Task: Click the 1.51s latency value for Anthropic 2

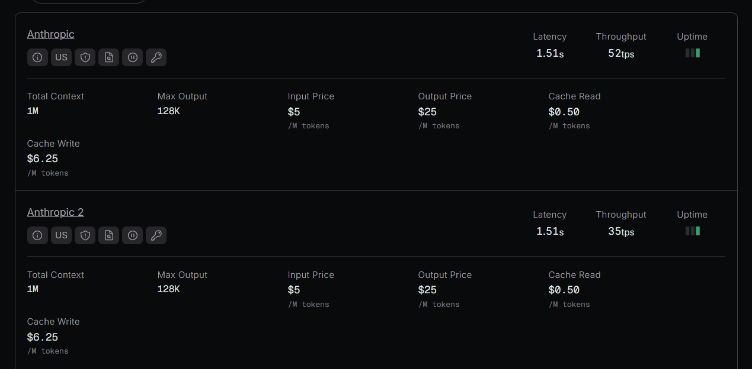Action: click(550, 231)
